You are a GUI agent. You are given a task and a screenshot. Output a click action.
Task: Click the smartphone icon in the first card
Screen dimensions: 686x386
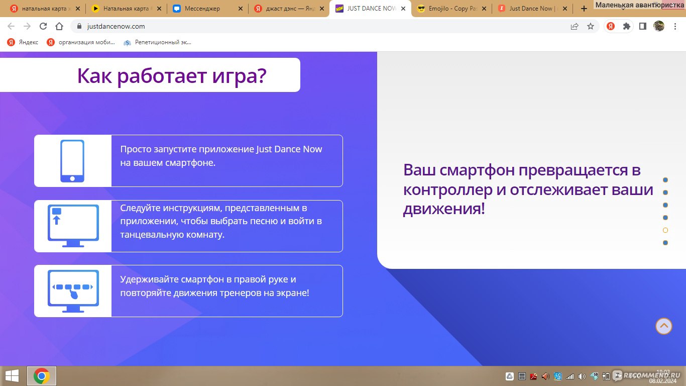72,161
